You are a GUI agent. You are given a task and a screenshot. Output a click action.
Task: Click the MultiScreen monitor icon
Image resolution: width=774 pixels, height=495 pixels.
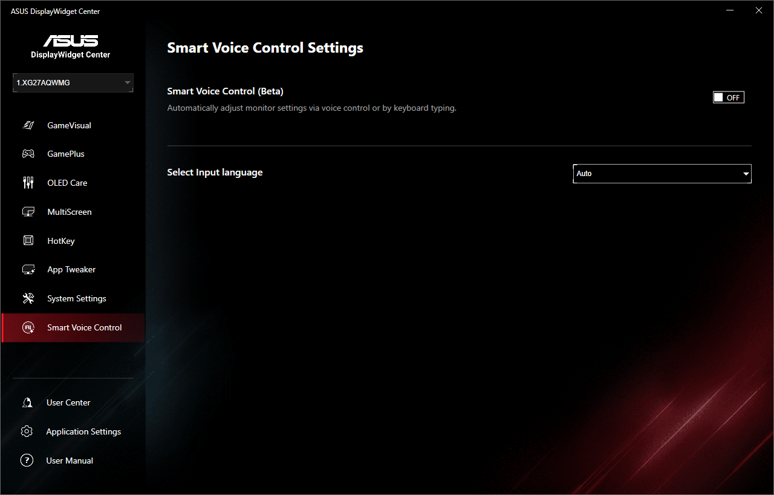pos(28,212)
